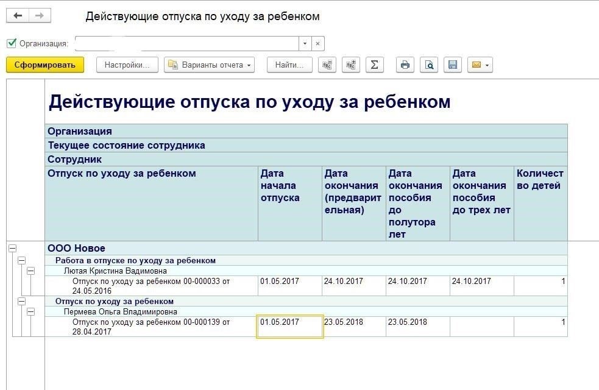This screenshot has height=390, width=599.
Task: Click the sigma sum icon
Action: point(374,65)
